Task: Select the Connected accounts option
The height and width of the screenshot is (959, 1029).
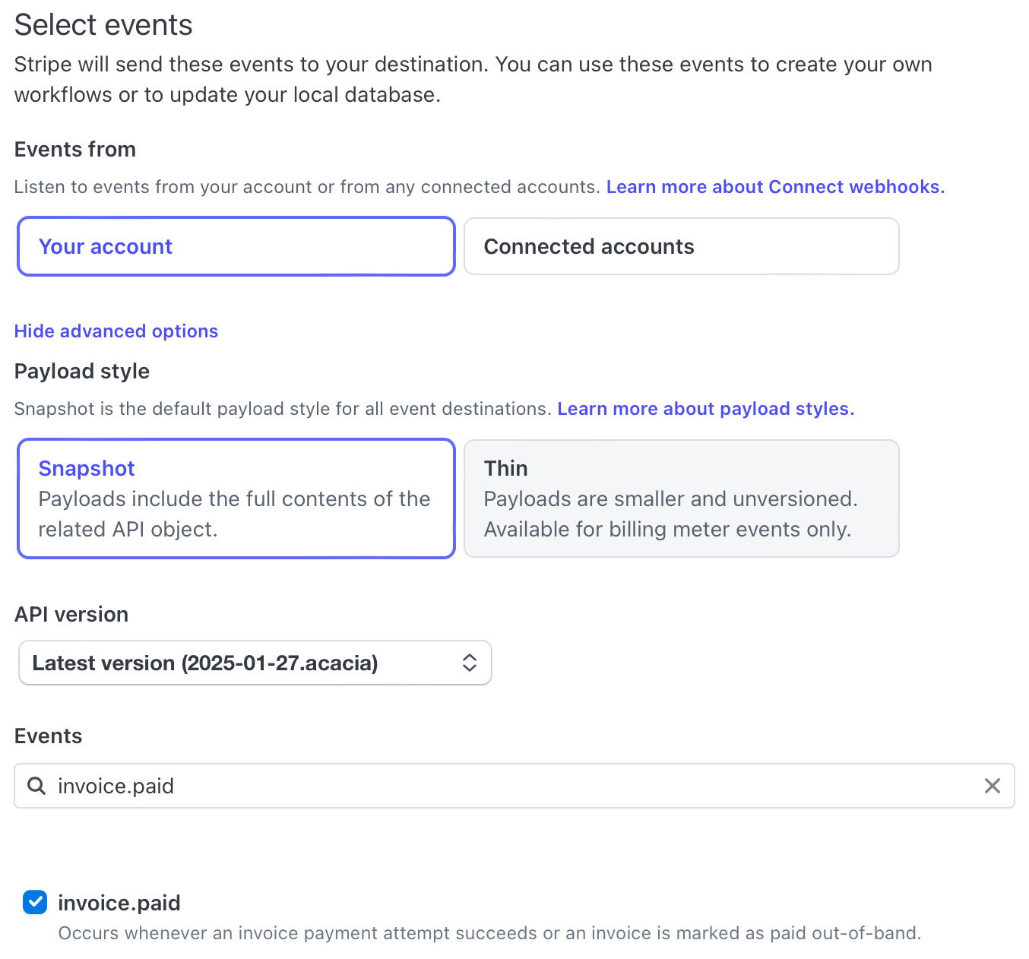Action: tap(682, 246)
